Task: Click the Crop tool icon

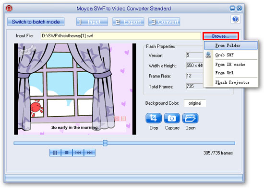Action: click(154, 118)
